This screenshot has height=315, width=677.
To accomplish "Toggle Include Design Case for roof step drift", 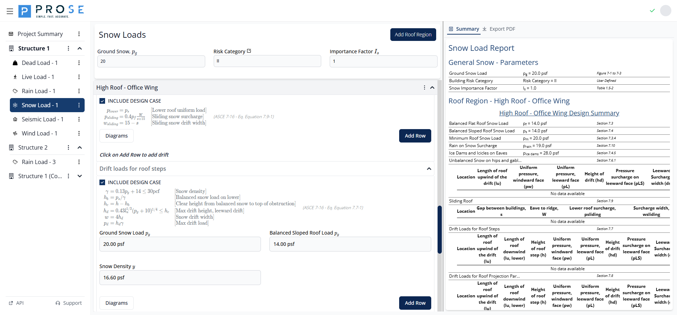I will pyautogui.click(x=102, y=182).
